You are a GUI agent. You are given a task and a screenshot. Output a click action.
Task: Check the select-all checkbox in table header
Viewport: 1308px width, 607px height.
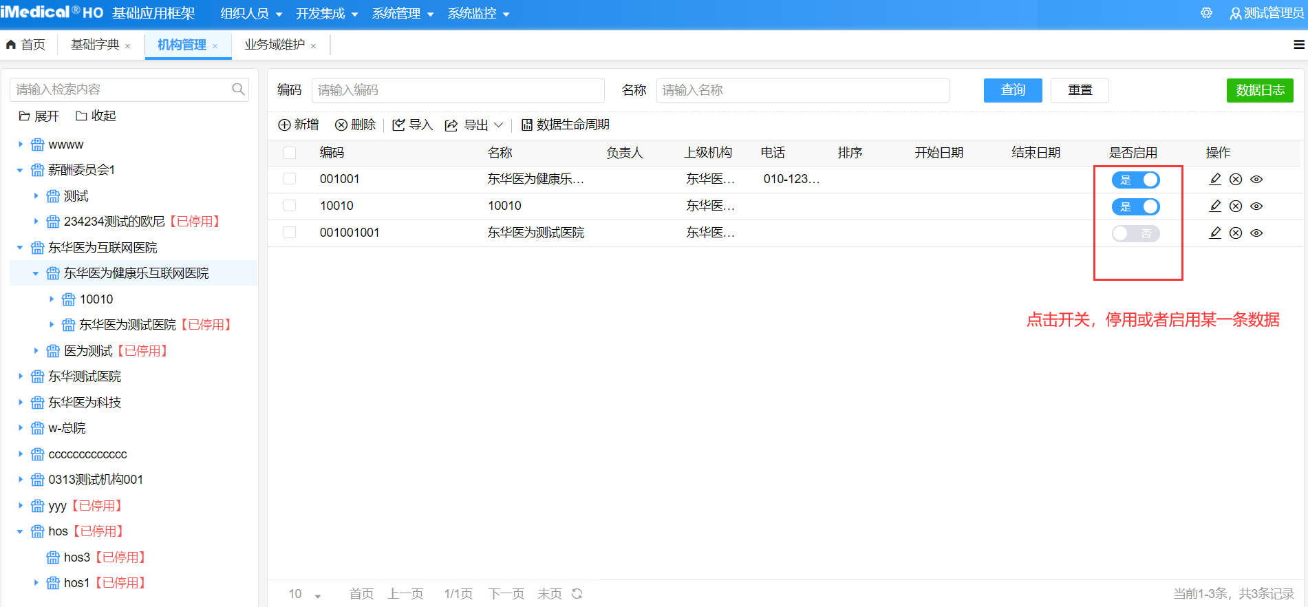pyautogui.click(x=290, y=153)
